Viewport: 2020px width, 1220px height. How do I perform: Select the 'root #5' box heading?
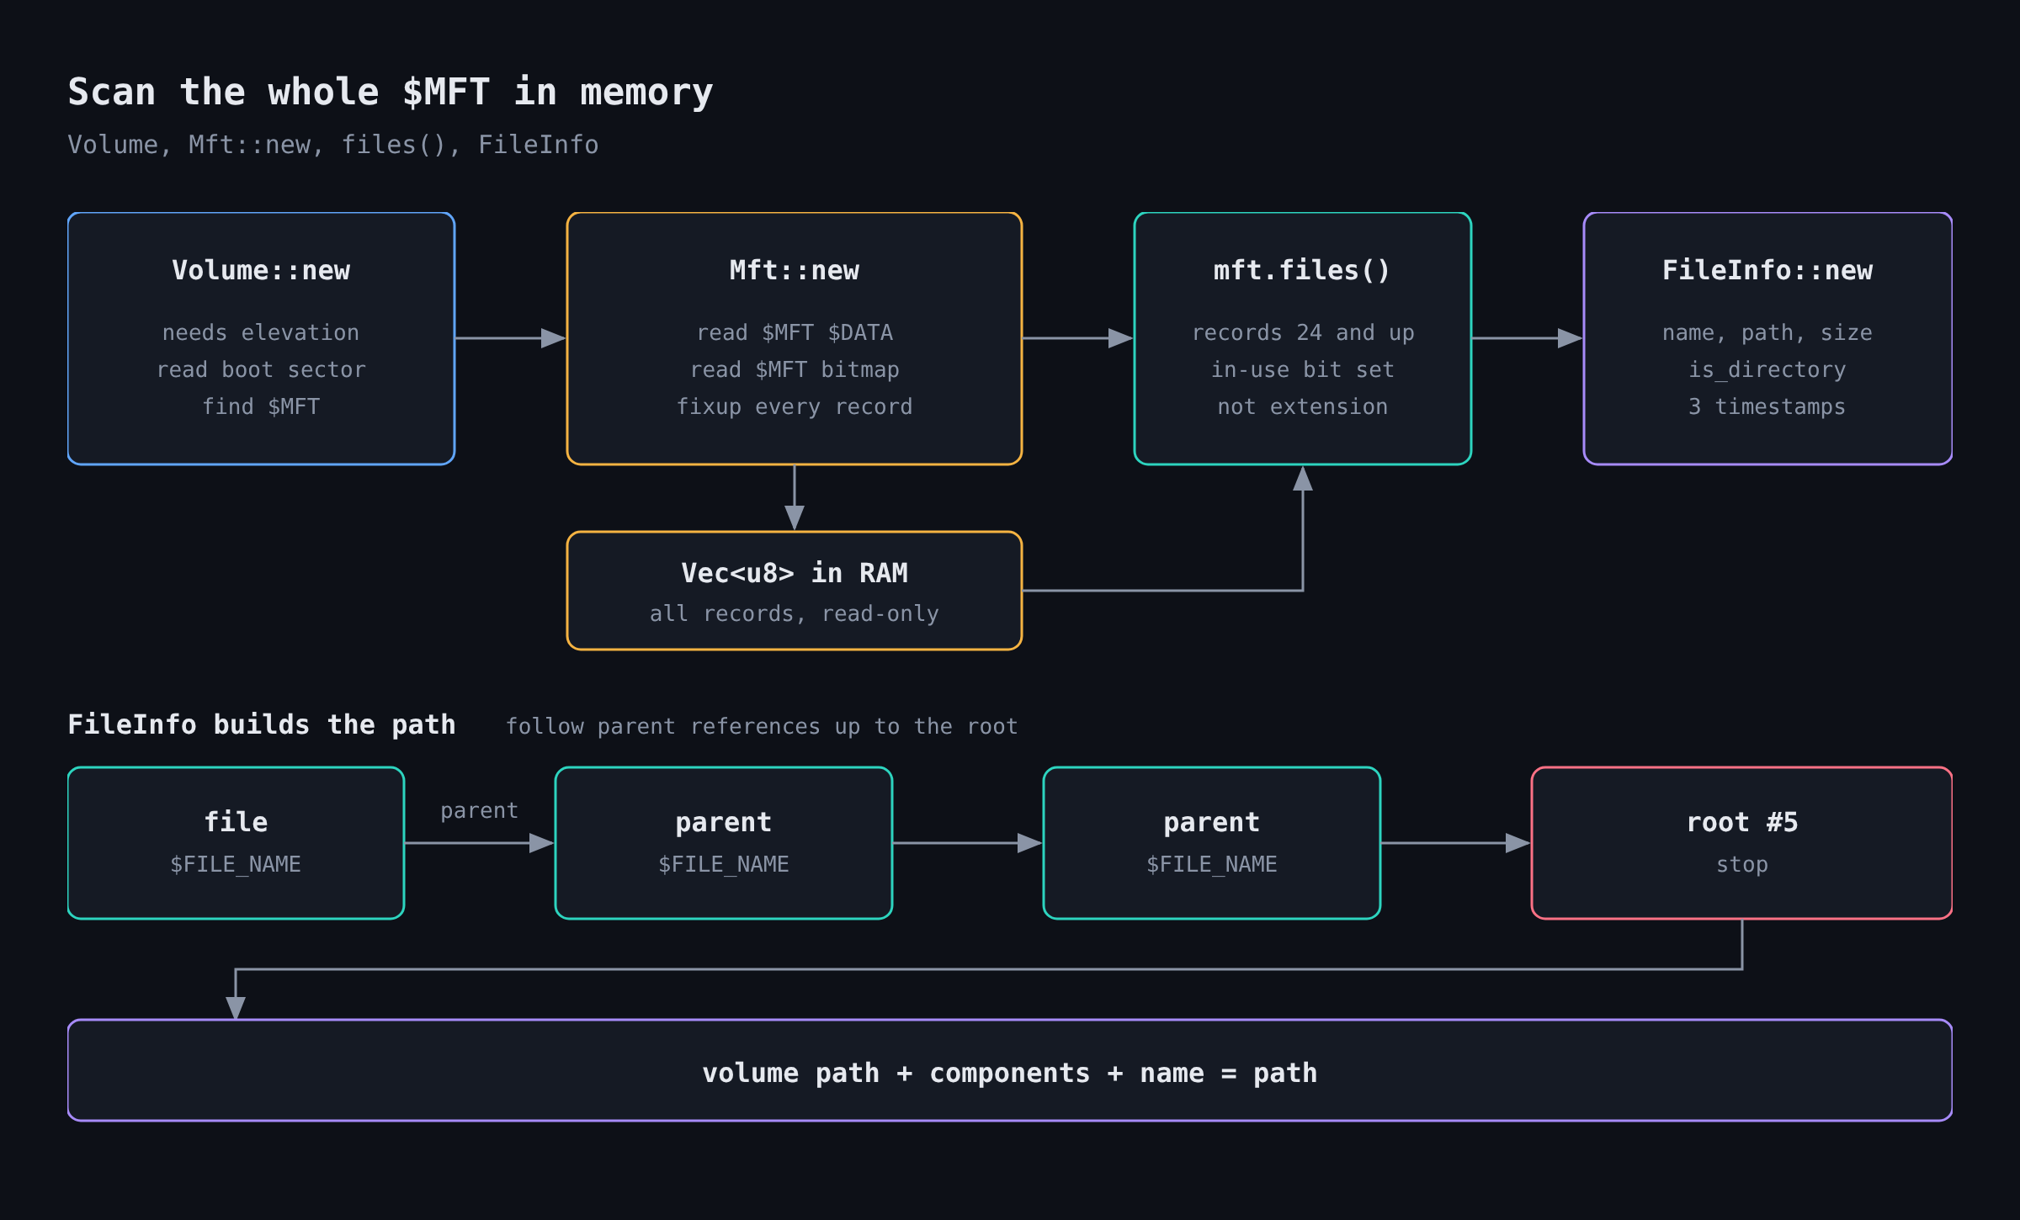click(x=1742, y=822)
